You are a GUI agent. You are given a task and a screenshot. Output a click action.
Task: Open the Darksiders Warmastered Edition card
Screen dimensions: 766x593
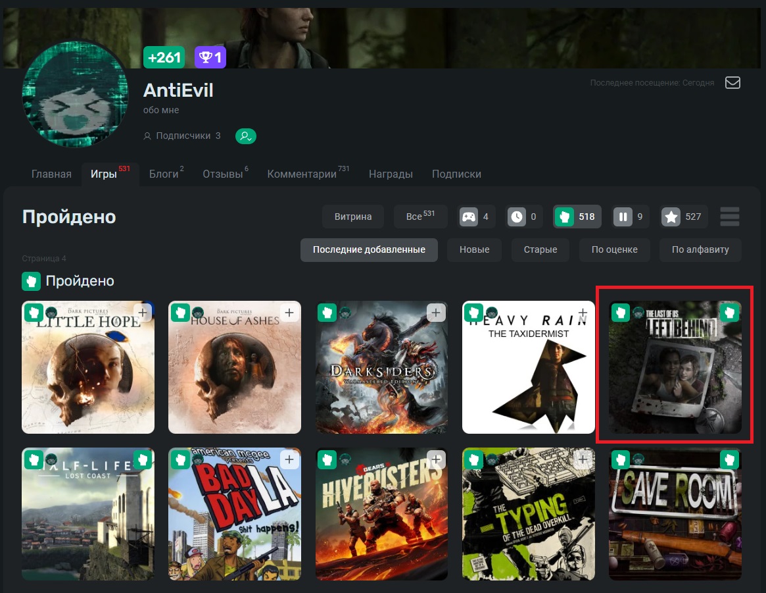tap(381, 367)
